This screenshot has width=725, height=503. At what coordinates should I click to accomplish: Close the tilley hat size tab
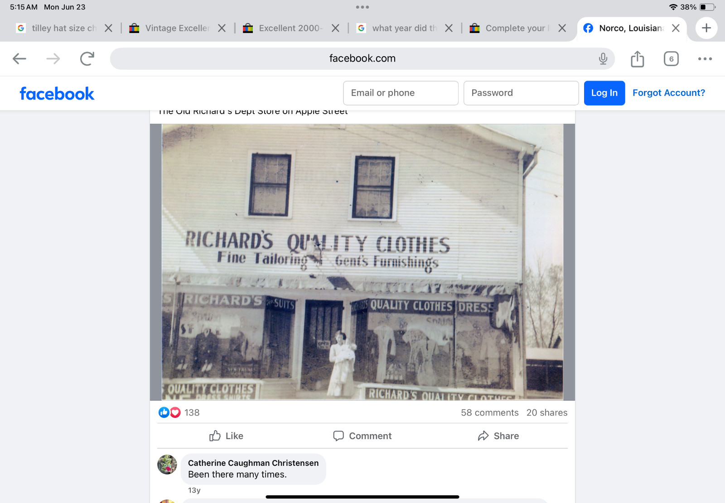pos(108,28)
